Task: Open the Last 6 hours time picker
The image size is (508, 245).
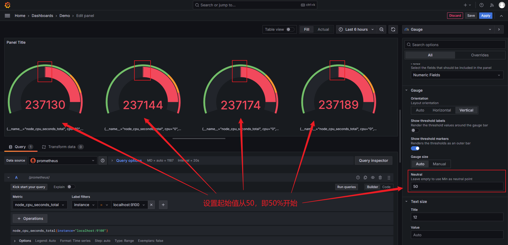Action: [356, 29]
